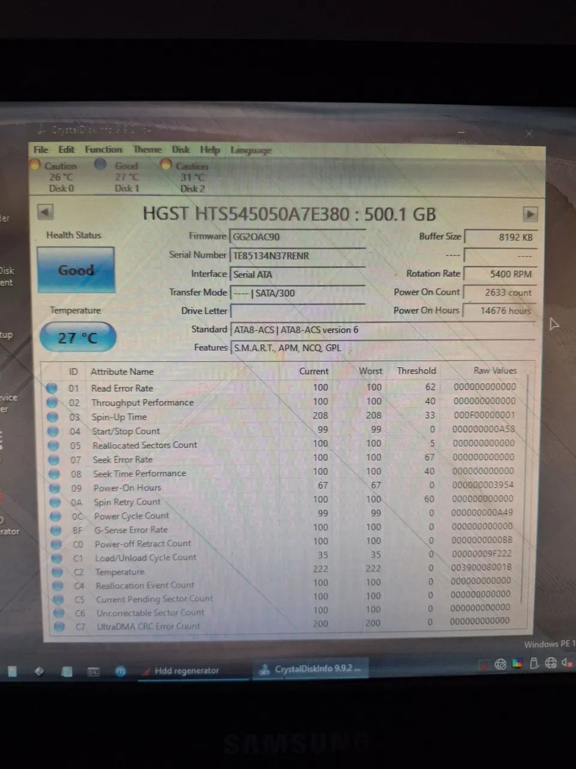Click status circle for Read Error Rate
The image size is (576, 769).
(x=52, y=388)
